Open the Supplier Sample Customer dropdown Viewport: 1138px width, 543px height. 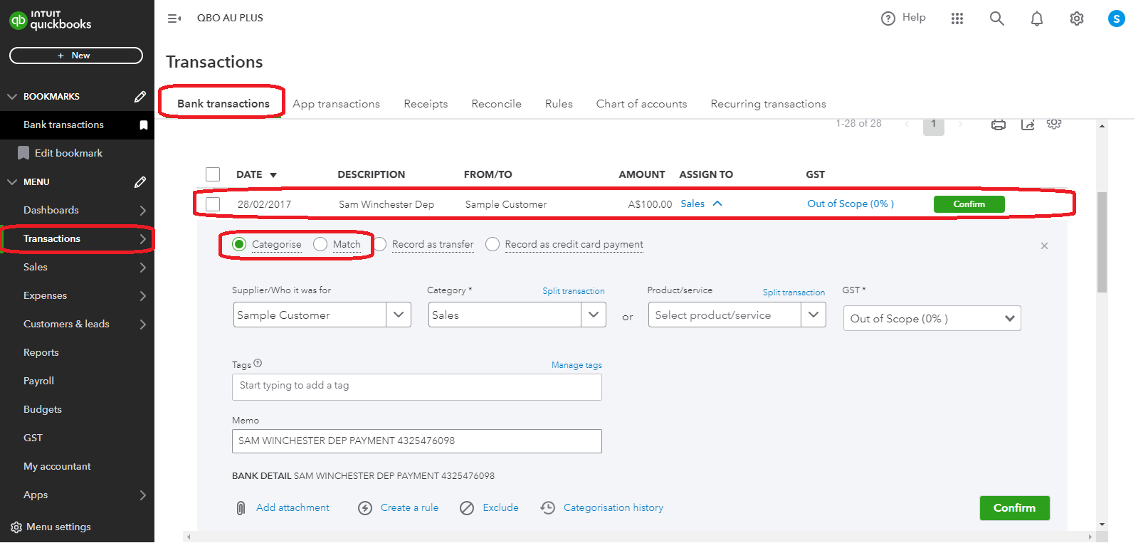click(398, 315)
